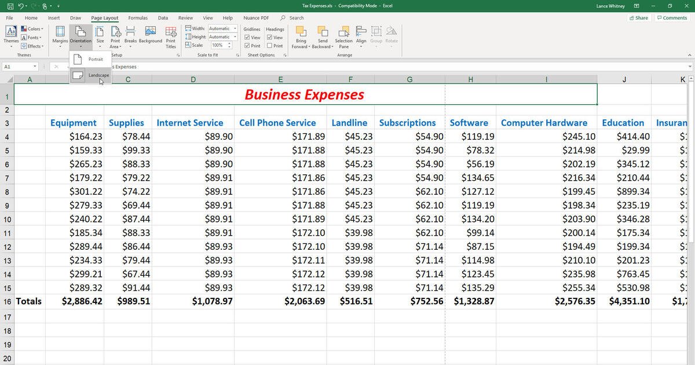
Task: Check Print under Headings
Action: click(269, 45)
